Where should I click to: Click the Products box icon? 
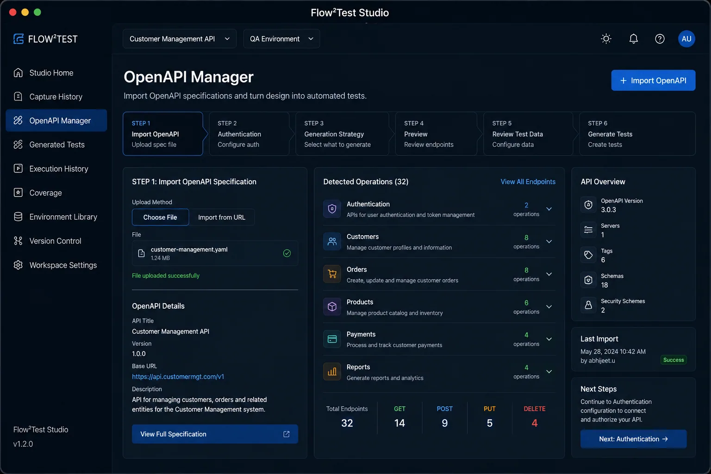click(332, 306)
